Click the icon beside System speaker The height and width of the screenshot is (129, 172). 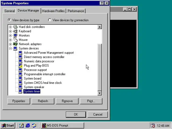[x=20, y=87]
